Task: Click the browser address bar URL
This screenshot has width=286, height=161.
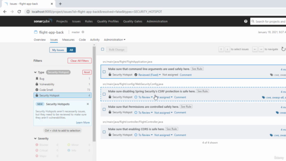Action: pyautogui.click(x=97, y=12)
